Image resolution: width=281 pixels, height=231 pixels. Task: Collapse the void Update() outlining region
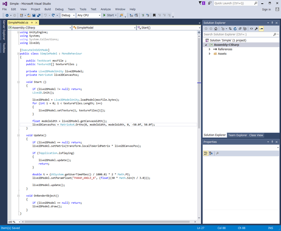tap(18, 135)
